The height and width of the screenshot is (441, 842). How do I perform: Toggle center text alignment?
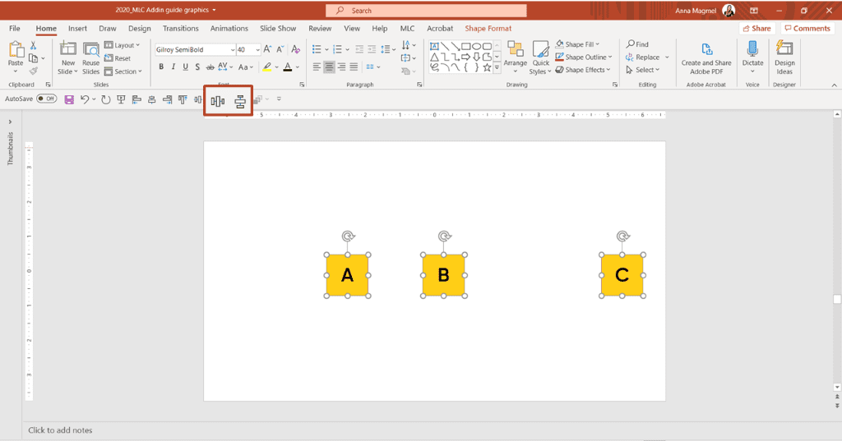pyautogui.click(x=329, y=67)
